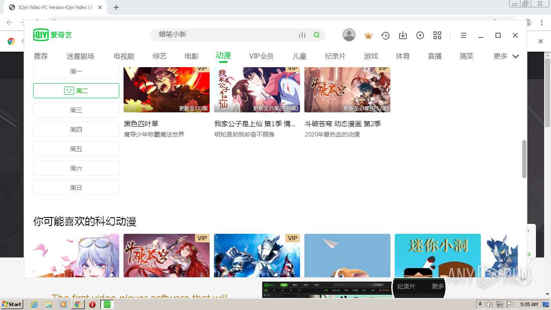Open the Chrome taskbar icon

click(x=77, y=304)
